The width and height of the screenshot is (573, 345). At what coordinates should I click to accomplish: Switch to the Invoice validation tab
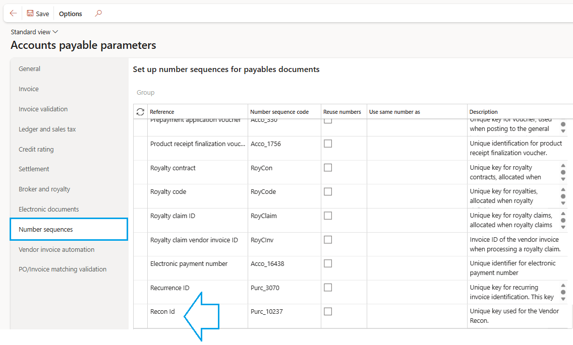coord(43,109)
